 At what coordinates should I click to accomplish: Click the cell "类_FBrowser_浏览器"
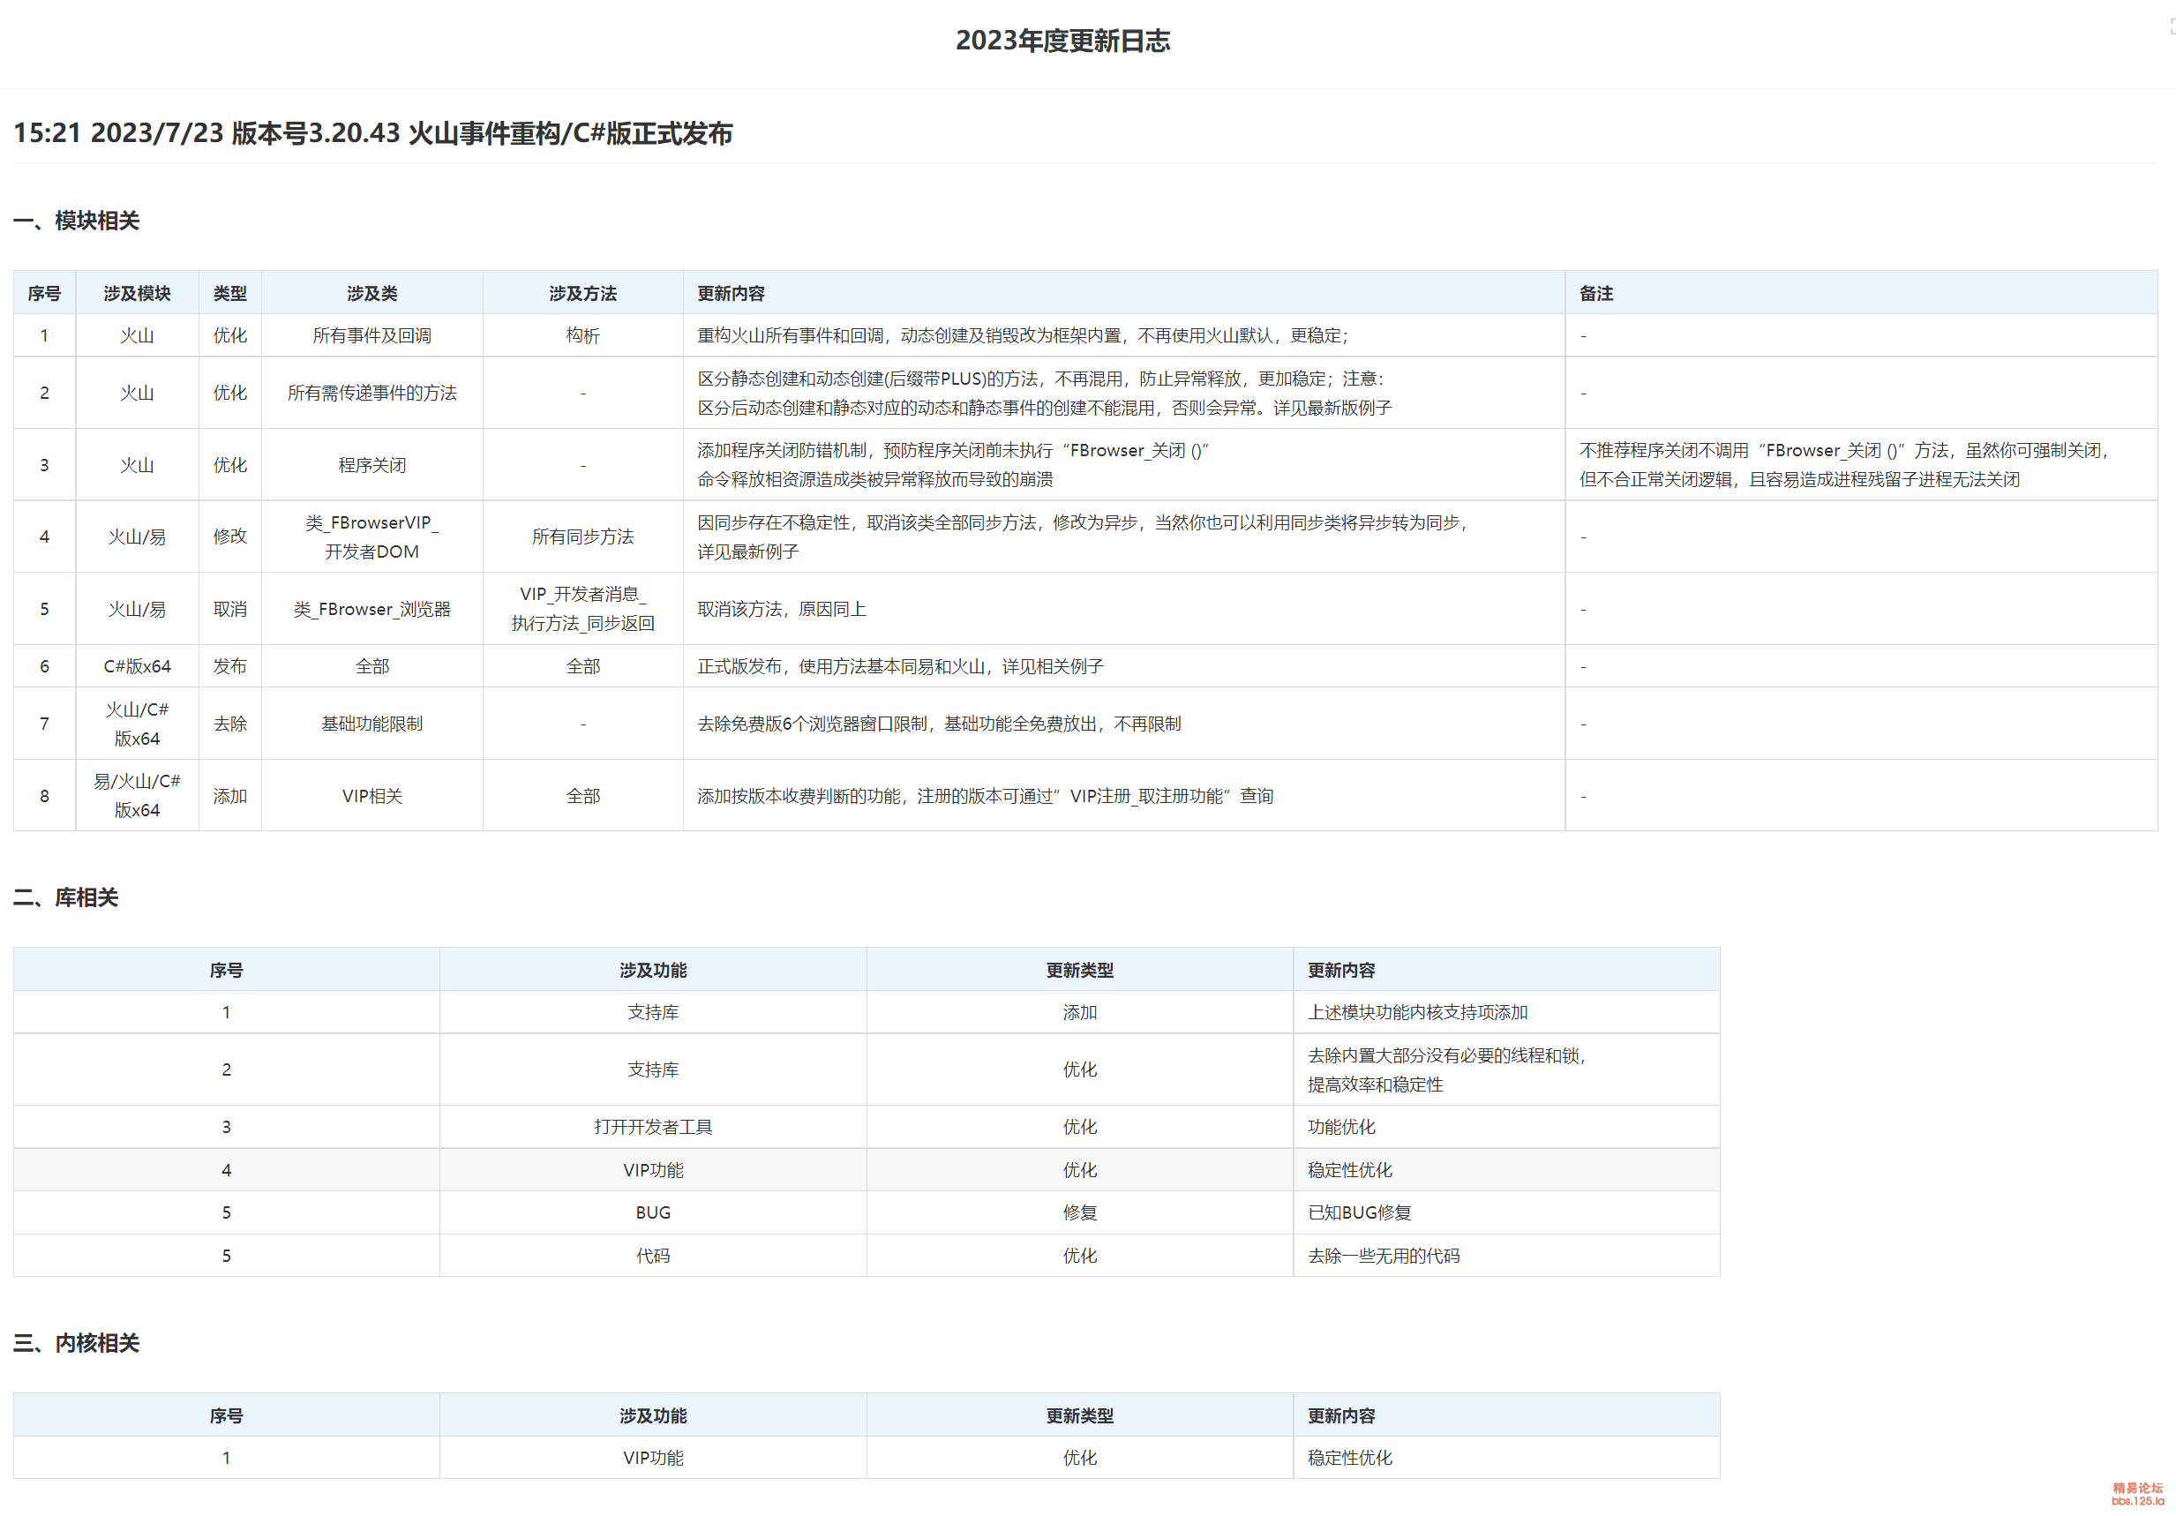coord(372,609)
